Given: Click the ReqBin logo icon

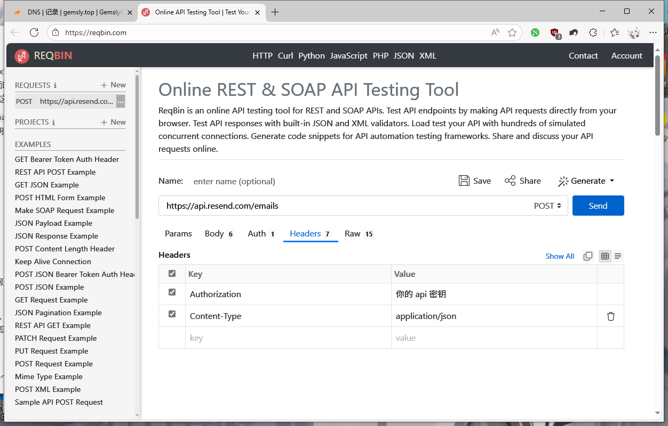Looking at the screenshot, I should (x=22, y=56).
